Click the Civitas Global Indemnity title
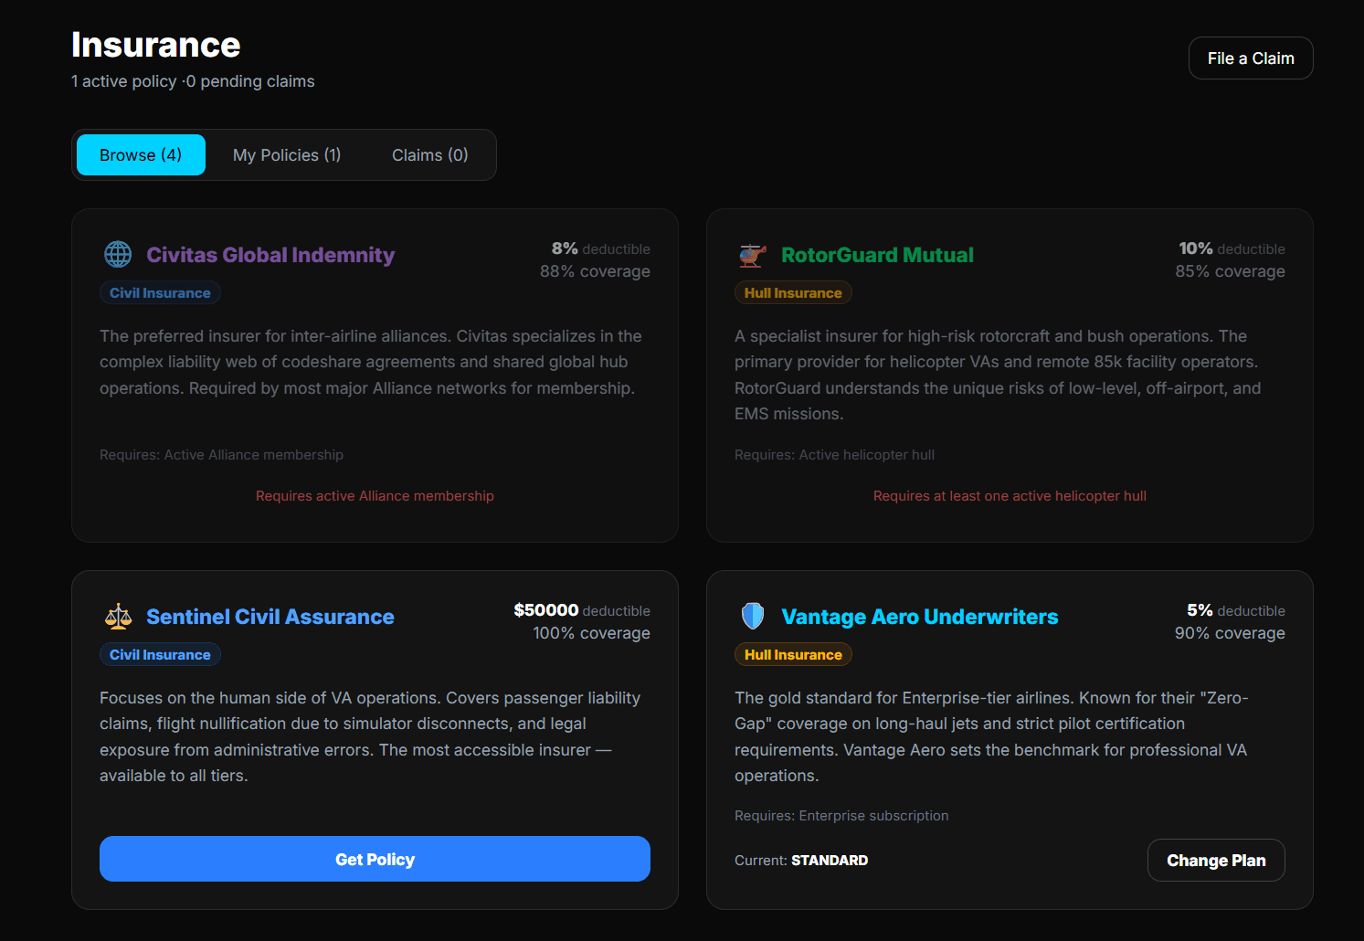The height and width of the screenshot is (941, 1364). click(270, 255)
